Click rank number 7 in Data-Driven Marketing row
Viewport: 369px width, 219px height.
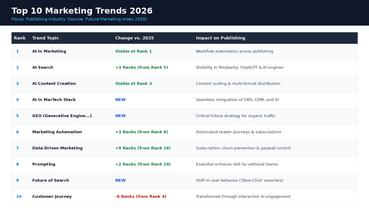18,148
